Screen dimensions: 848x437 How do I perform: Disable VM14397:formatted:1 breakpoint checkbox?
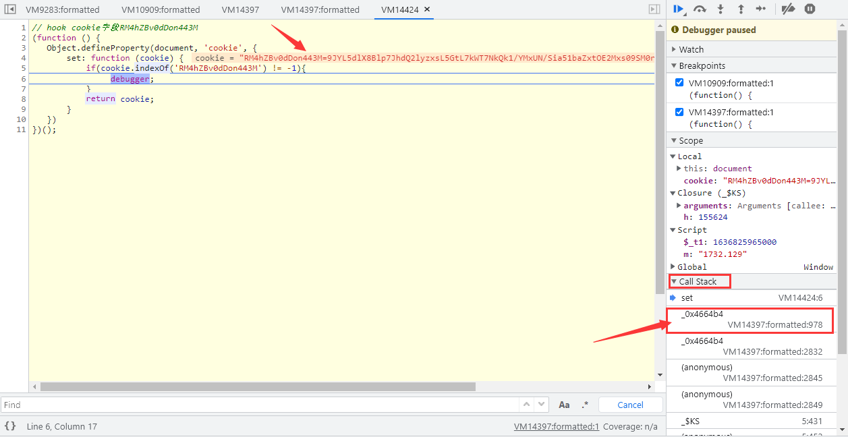(679, 112)
